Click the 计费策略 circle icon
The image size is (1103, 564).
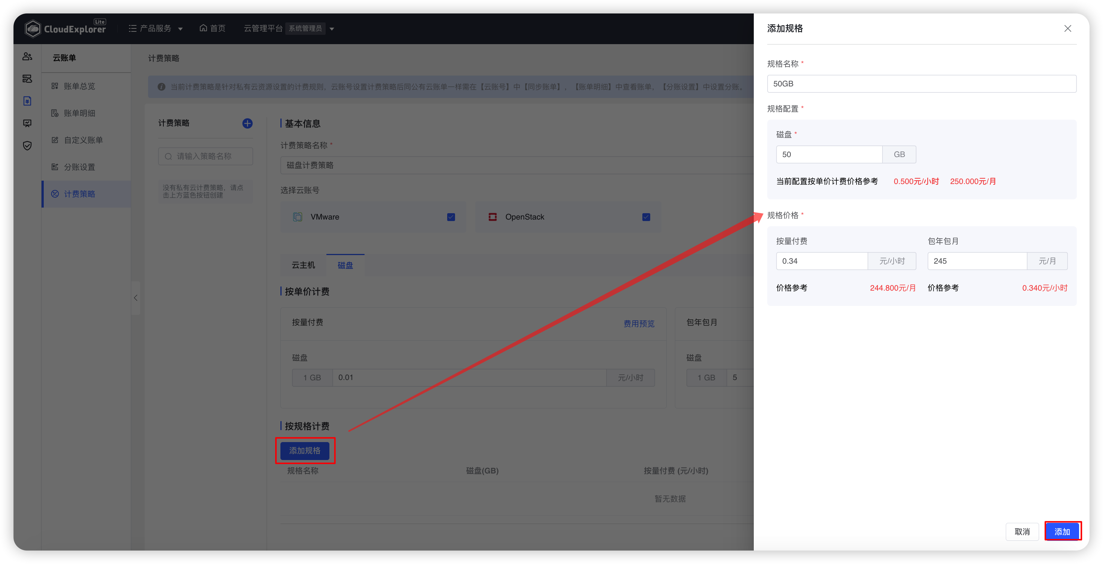tap(55, 194)
